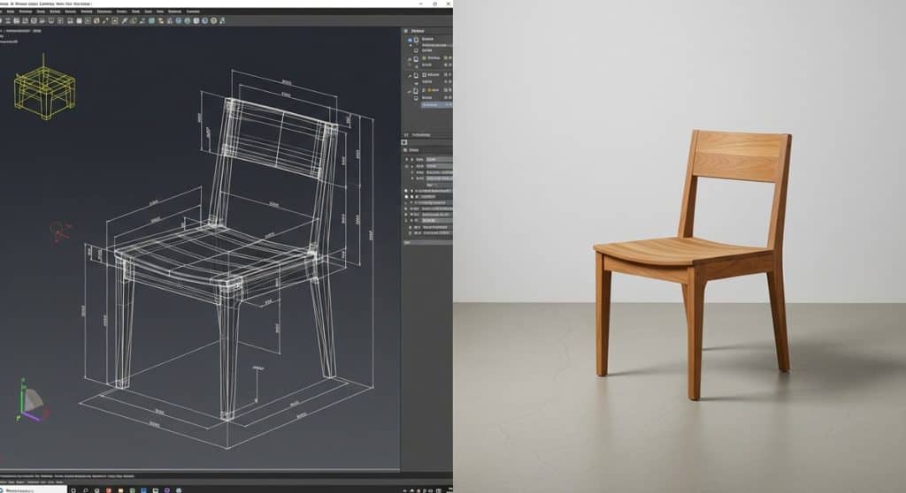Image resolution: width=906 pixels, height=493 pixels.
Task: Click the colored XYZ axis gizmo in the viewport
Action: 32,400
